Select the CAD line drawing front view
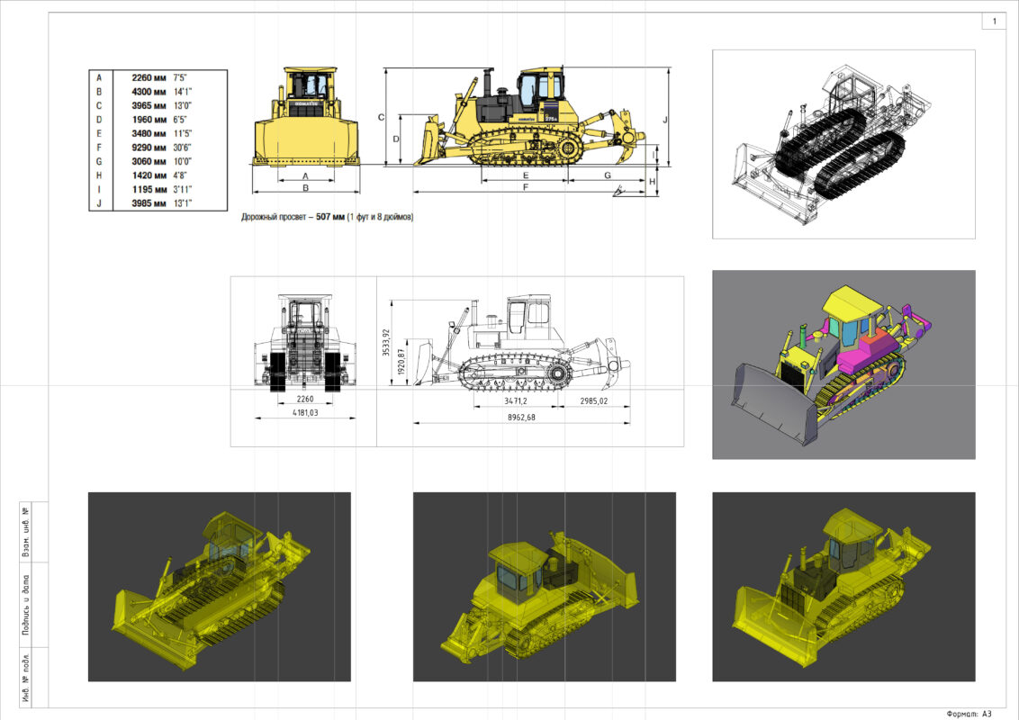This screenshot has height=720, width=1019. (x=305, y=343)
